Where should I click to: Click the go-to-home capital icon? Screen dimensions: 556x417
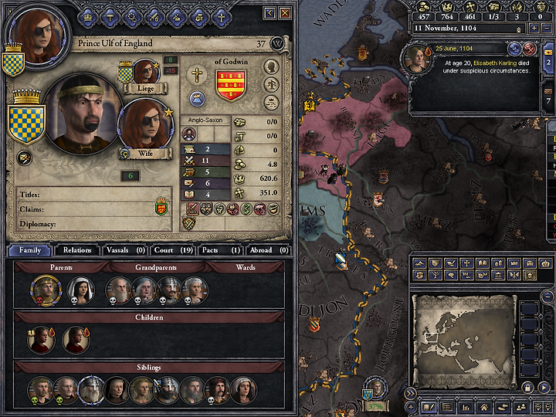484,407
